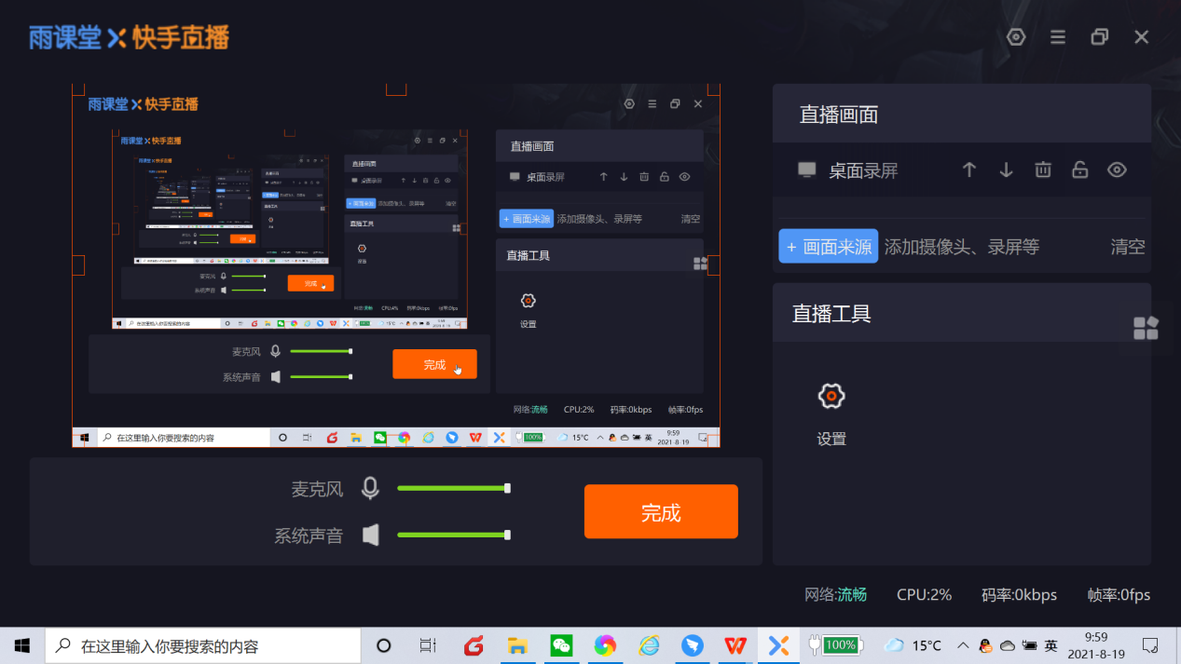Switch input method via 英 indicator
1181x664 pixels.
click(x=1051, y=645)
